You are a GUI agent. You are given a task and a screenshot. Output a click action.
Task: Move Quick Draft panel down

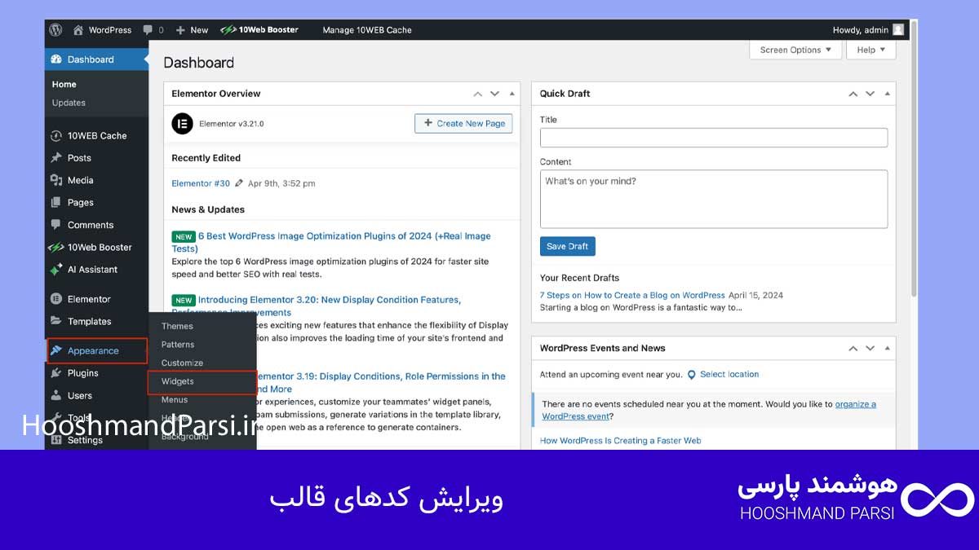[x=870, y=94]
